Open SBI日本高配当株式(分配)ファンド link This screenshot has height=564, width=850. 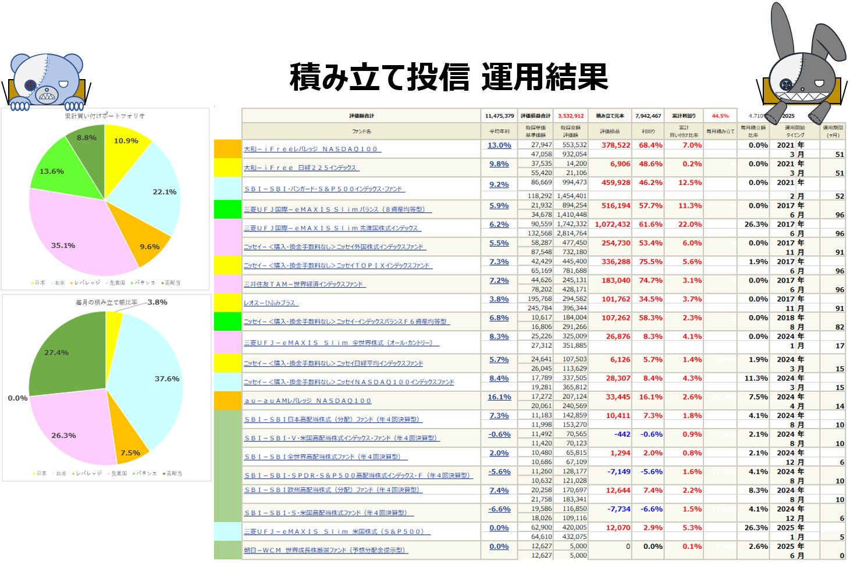pos(333,419)
